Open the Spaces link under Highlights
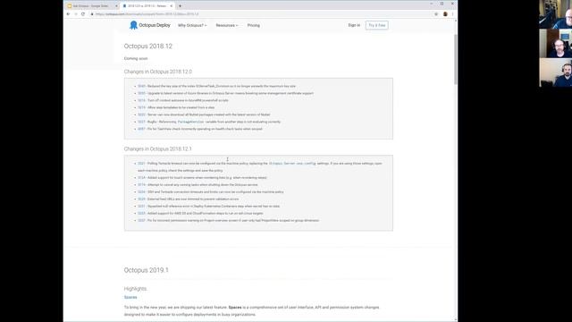This screenshot has height=322, width=572. 130,297
